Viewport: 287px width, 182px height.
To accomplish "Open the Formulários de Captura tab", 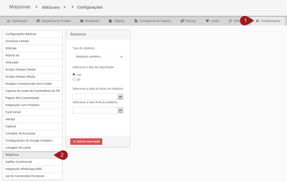I will point(153,21).
